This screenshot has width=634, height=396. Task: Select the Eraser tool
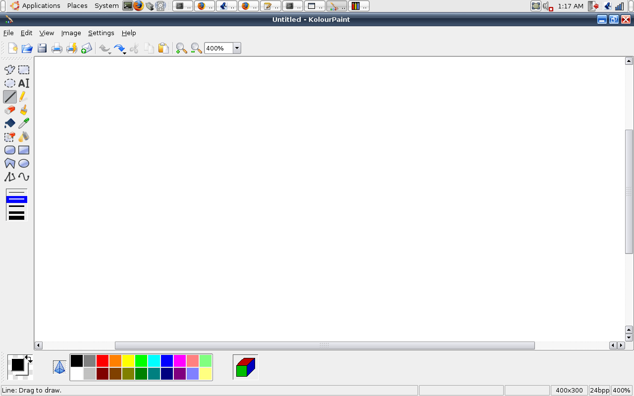10,110
